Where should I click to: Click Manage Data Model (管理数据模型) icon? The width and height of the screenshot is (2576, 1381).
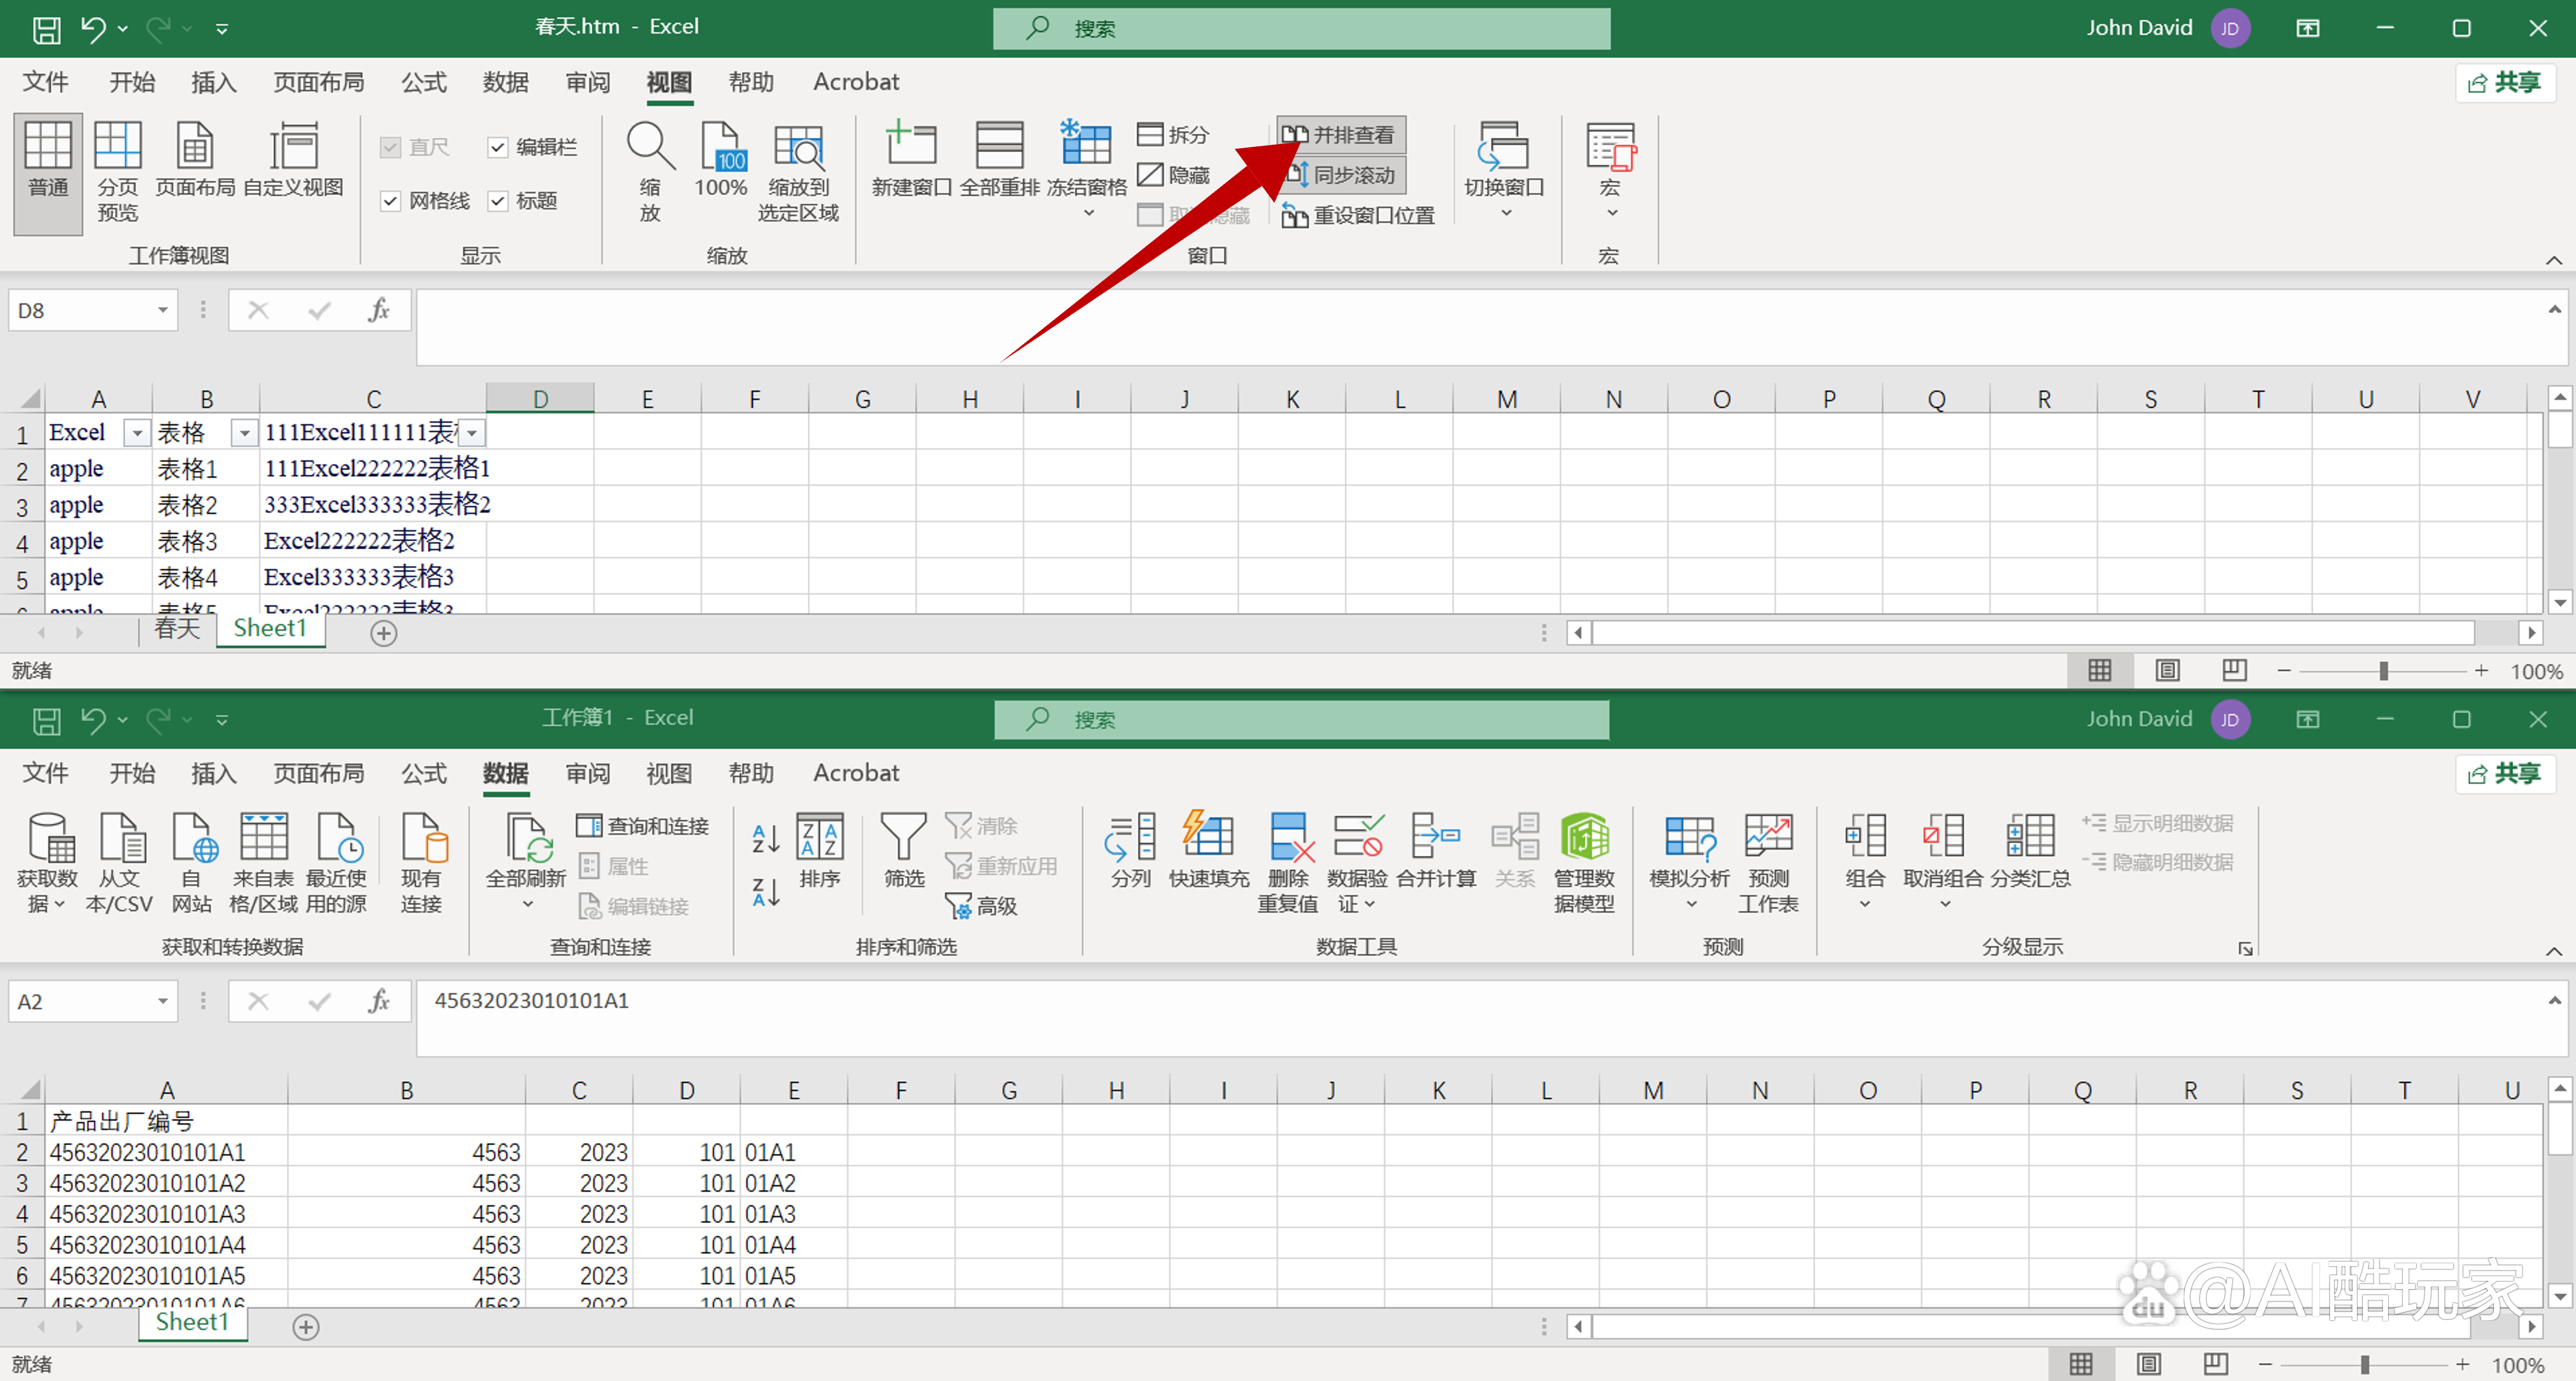click(1584, 864)
